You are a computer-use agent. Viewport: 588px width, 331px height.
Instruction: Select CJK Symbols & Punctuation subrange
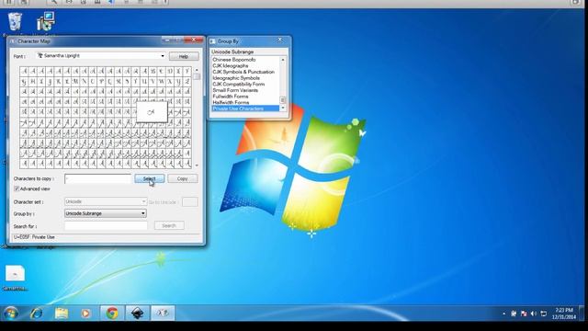243,72
